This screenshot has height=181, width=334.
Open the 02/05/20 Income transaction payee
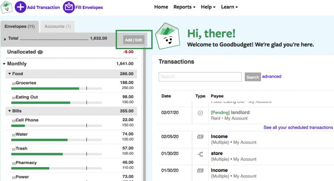click(x=219, y=136)
